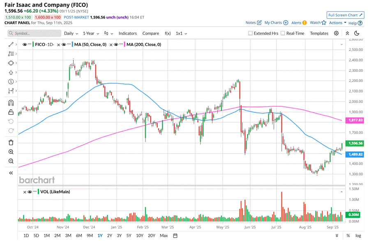Open the Indicators menu
Screen dimensions: 371x241
[127, 33]
